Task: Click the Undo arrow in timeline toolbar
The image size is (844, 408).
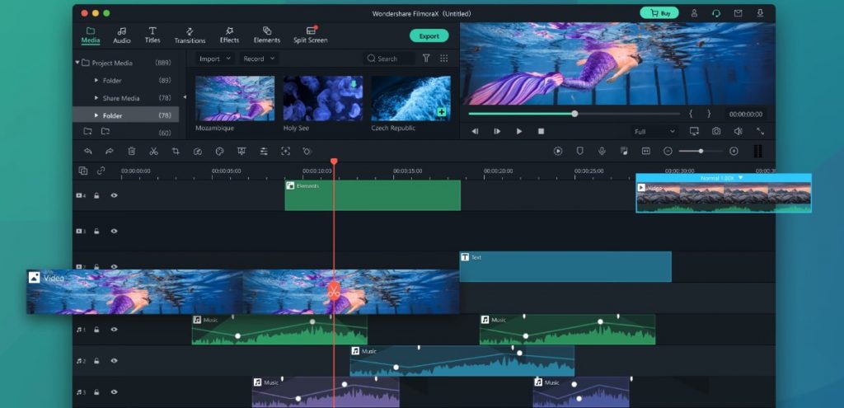Action: tap(87, 152)
